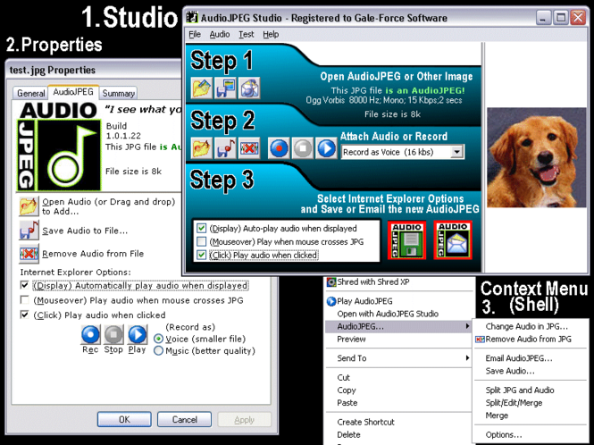Click the Stop button in Properties dialog
The width and height of the screenshot is (594, 445).
pyautogui.click(x=113, y=335)
